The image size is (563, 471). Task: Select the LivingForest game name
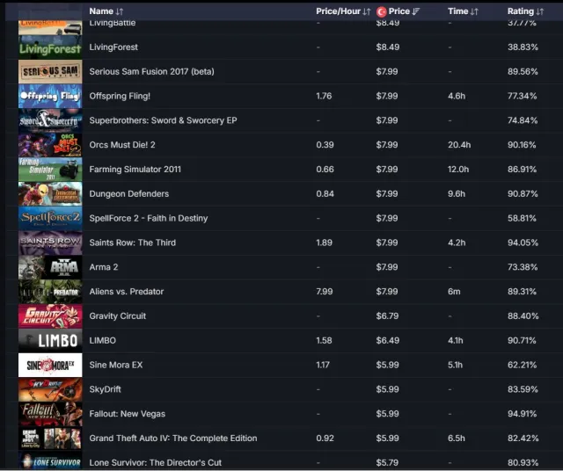tap(113, 47)
